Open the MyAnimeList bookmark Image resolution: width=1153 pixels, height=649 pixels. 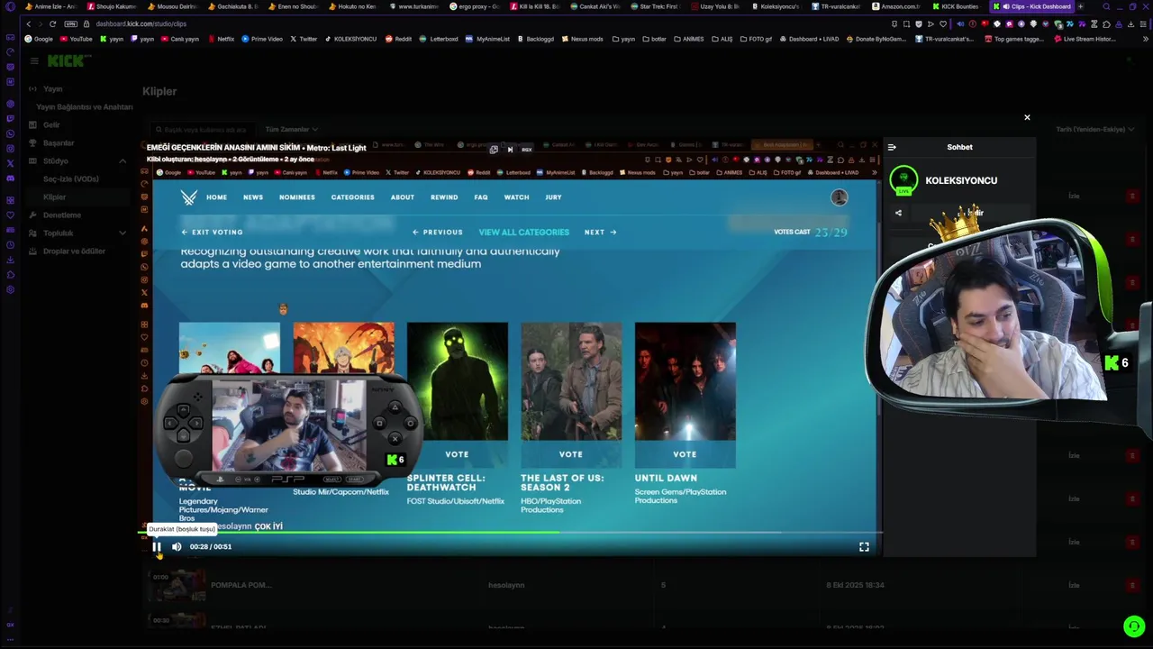[487, 39]
